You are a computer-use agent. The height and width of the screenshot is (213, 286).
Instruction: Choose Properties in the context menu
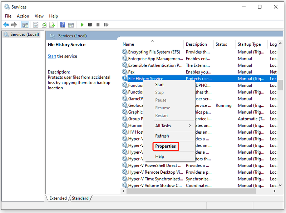pyautogui.click(x=166, y=146)
